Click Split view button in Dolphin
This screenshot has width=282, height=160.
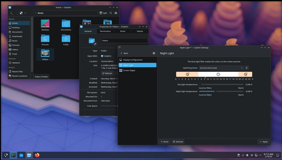[x=103, y=13]
